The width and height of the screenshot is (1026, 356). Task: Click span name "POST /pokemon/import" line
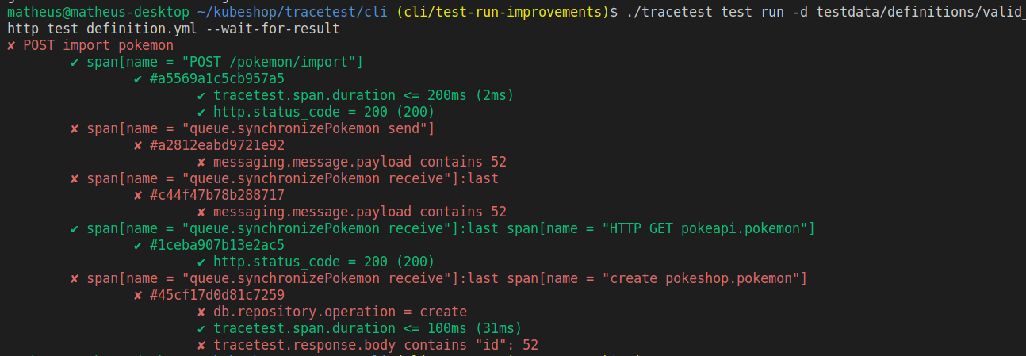pyautogui.click(x=225, y=62)
